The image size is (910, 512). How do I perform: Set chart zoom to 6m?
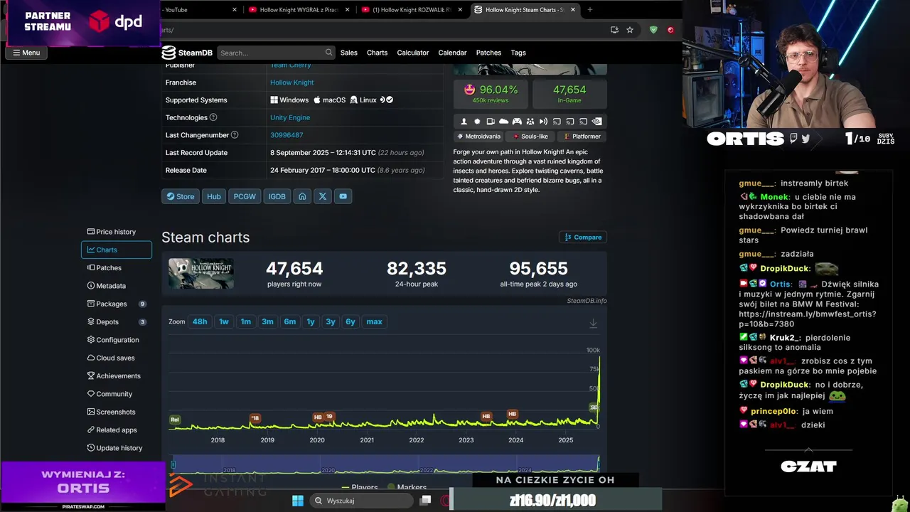tap(290, 322)
